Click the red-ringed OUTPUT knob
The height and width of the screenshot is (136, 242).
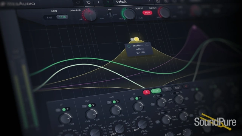click(164, 12)
